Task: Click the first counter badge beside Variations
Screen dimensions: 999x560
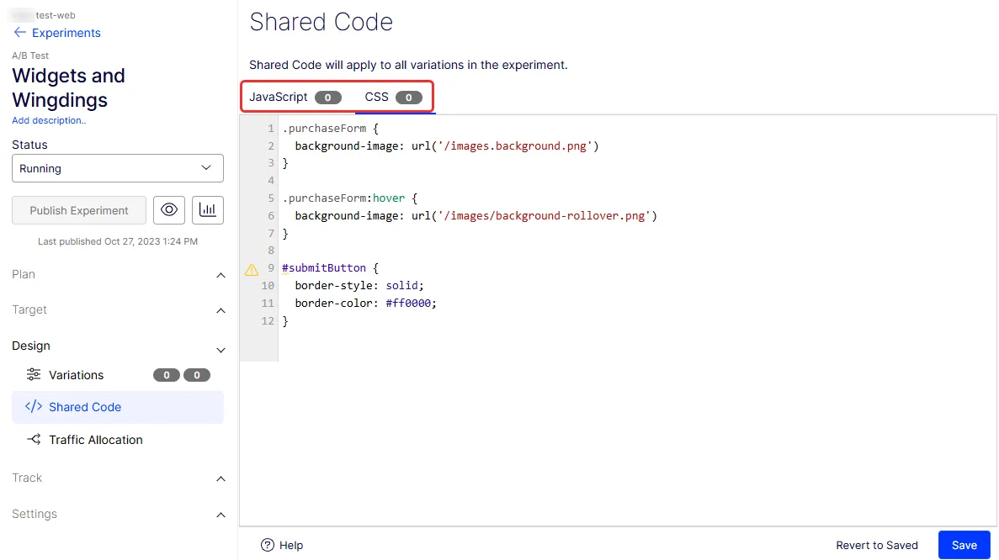Action: tap(167, 375)
